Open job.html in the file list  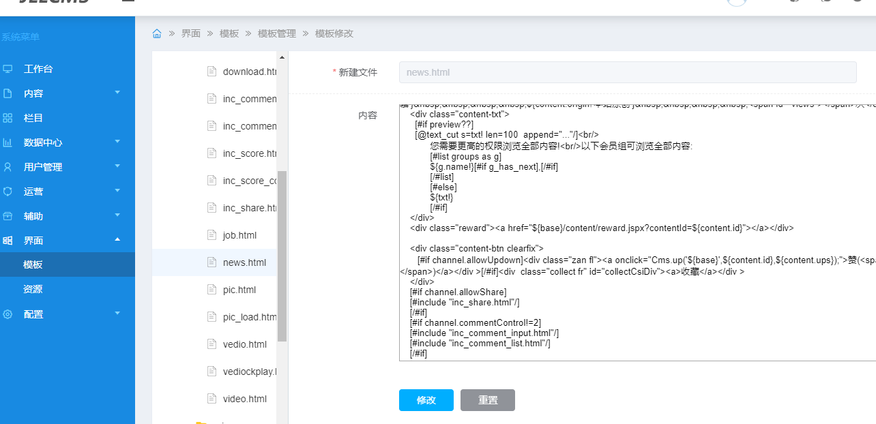tap(240, 235)
